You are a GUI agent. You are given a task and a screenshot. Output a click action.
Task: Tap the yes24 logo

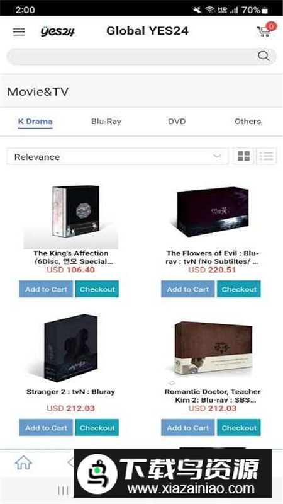coord(58,31)
